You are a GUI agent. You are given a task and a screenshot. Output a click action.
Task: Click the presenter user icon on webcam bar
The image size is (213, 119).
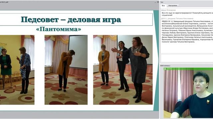tap(165, 69)
